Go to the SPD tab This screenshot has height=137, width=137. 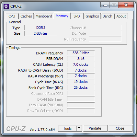[77, 16]
